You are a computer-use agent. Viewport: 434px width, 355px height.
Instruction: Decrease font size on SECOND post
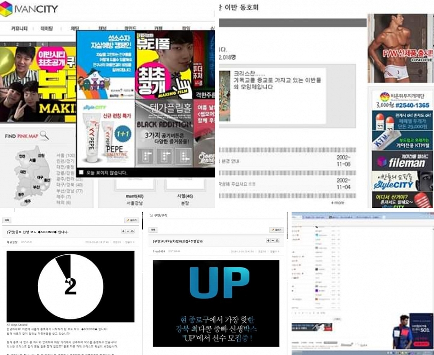128,231
